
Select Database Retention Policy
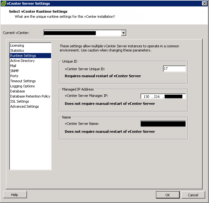click(30, 96)
